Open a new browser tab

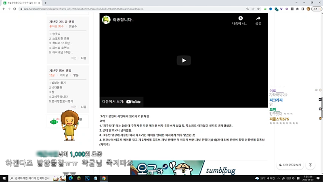click(x=46, y=3)
